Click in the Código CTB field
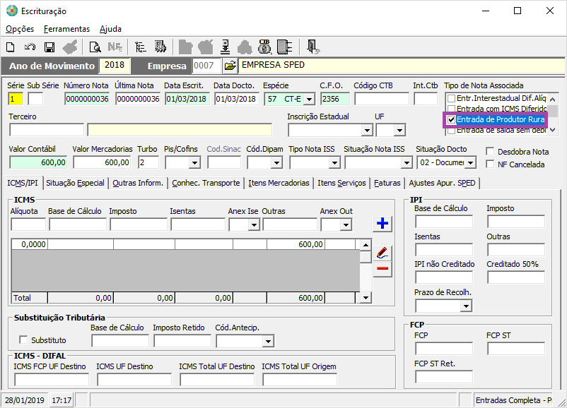This screenshot has height=408, width=567. (382, 99)
